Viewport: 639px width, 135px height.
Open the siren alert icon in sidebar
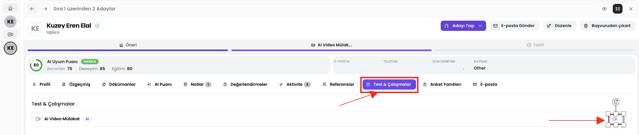(x=10, y=8)
